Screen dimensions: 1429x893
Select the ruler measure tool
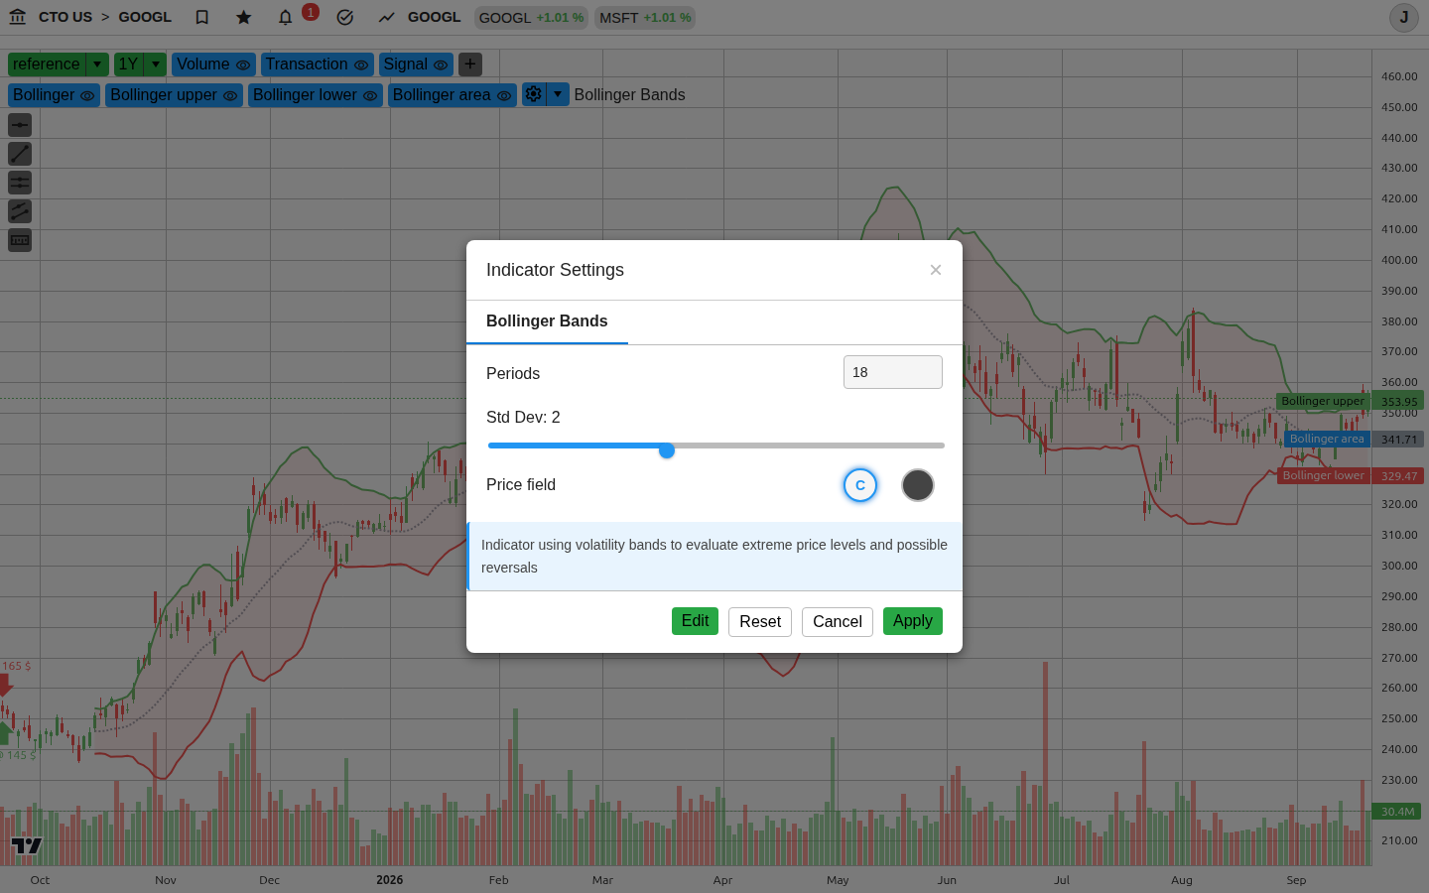20,240
